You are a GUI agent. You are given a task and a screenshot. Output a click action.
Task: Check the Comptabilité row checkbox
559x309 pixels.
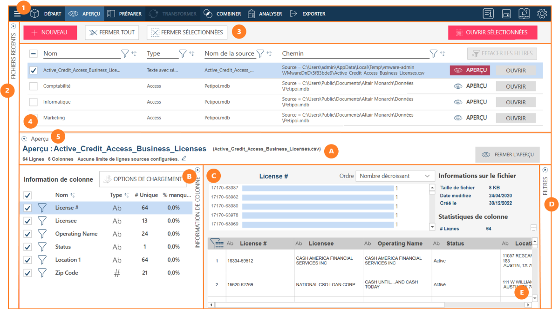(x=34, y=86)
